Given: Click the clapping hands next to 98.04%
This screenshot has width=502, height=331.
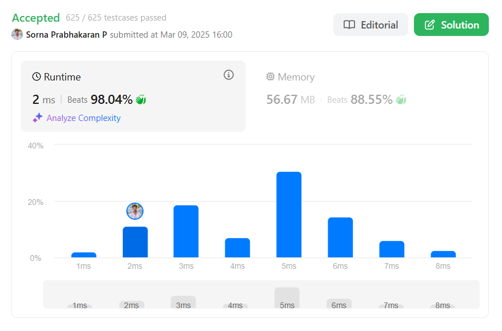Looking at the screenshot, I should 141,100.
